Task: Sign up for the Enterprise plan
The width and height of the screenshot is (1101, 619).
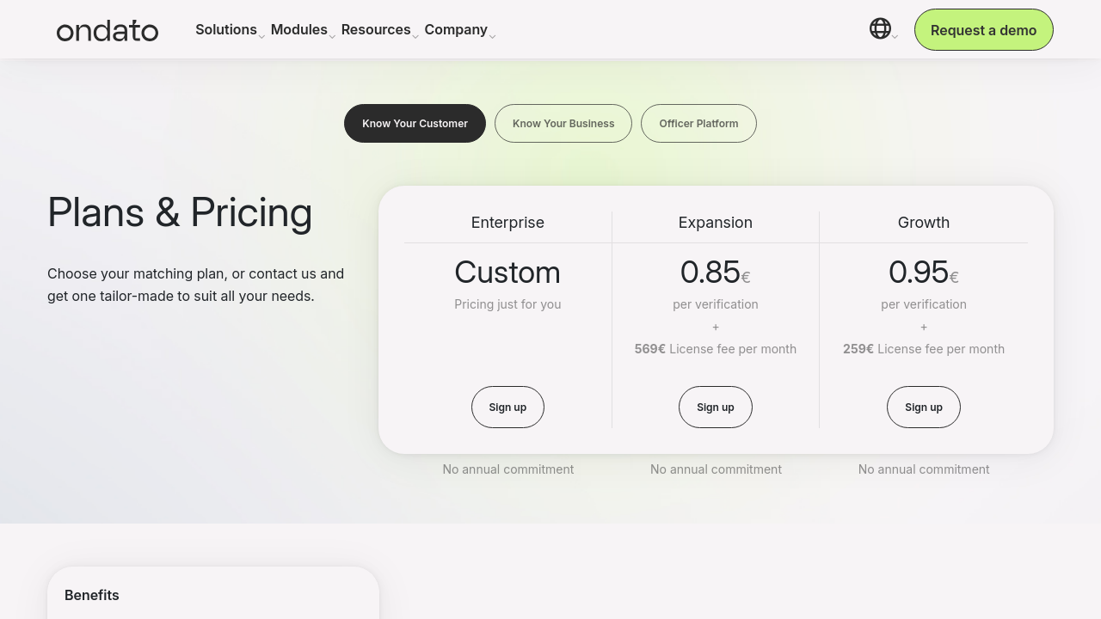Action: (507, 408)
